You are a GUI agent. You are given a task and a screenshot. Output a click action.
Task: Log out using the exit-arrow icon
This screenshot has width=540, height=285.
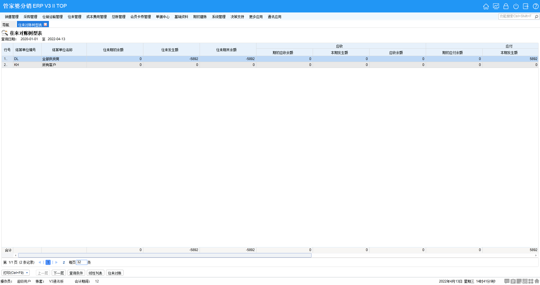pos(526,6)
